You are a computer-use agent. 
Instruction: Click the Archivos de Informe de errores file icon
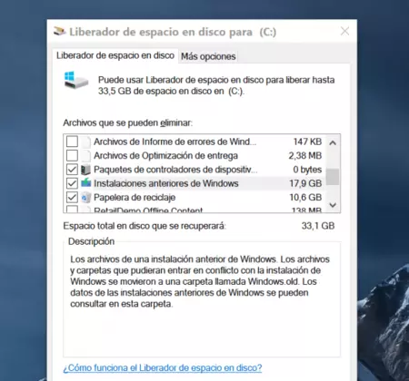click(x=86, y=142)
